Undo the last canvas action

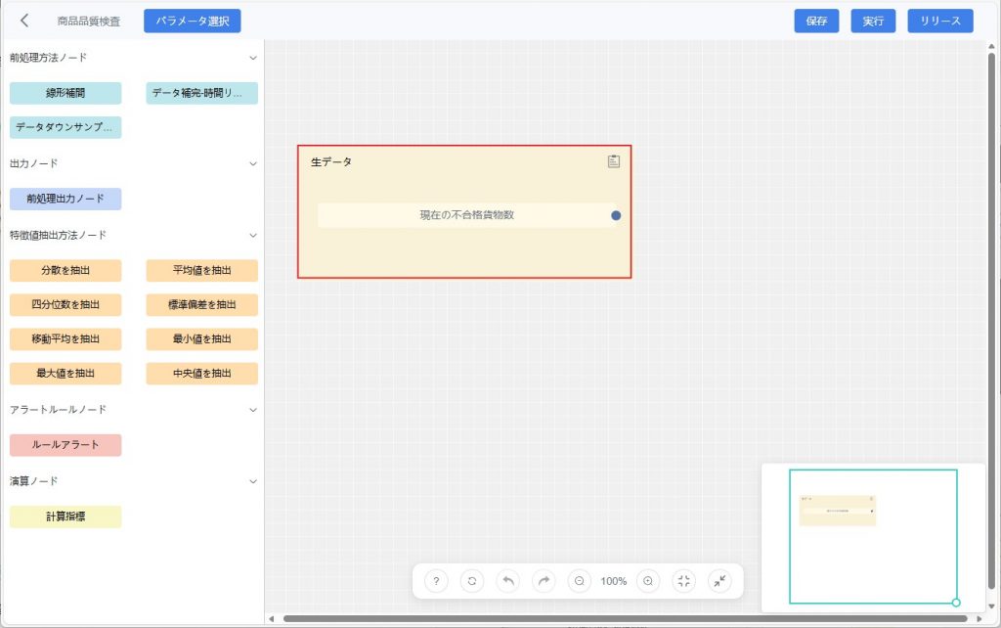point(508,581)
